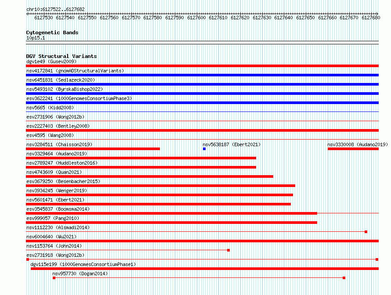This screenshot has height=295, width=391.
Task: Click the left end marker of nsv957730
Action: pyautogui.click(x=54, y=278)
